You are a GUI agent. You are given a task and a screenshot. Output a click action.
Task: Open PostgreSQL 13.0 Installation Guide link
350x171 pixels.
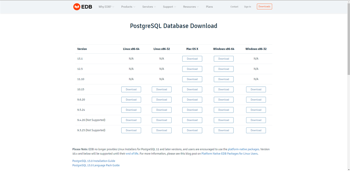tap(94, 161)
